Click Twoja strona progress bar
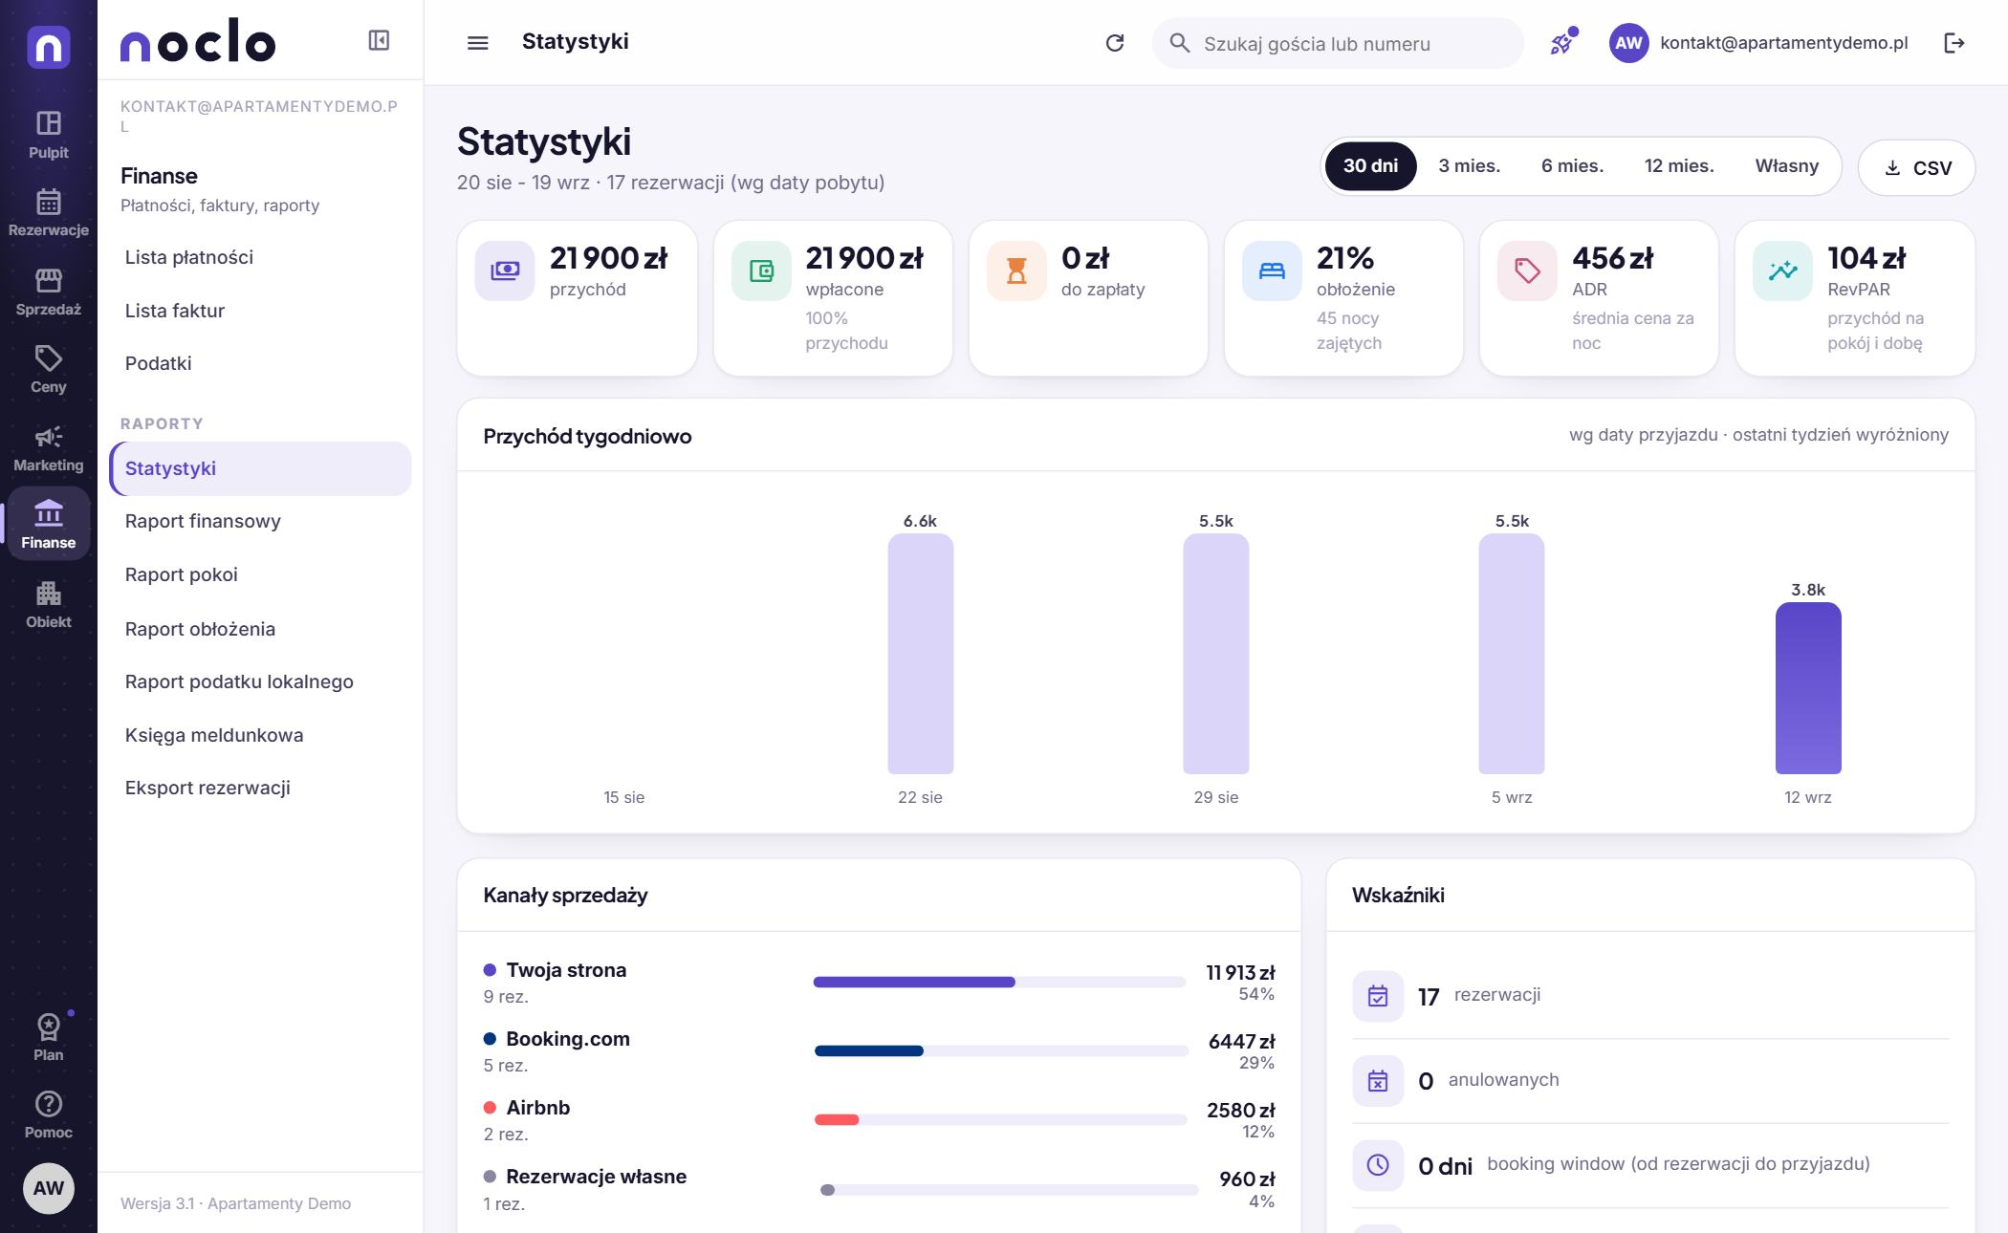Viewport: 2008px width, 1233px height. 999,983
